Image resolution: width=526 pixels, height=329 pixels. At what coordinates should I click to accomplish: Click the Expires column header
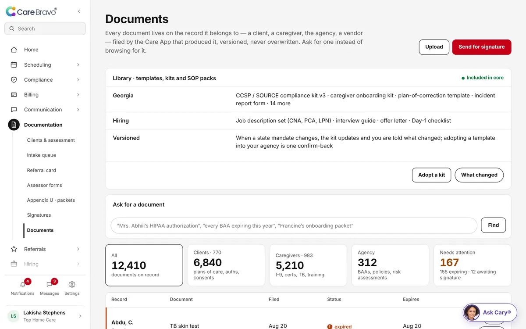[x=411, y=299]
